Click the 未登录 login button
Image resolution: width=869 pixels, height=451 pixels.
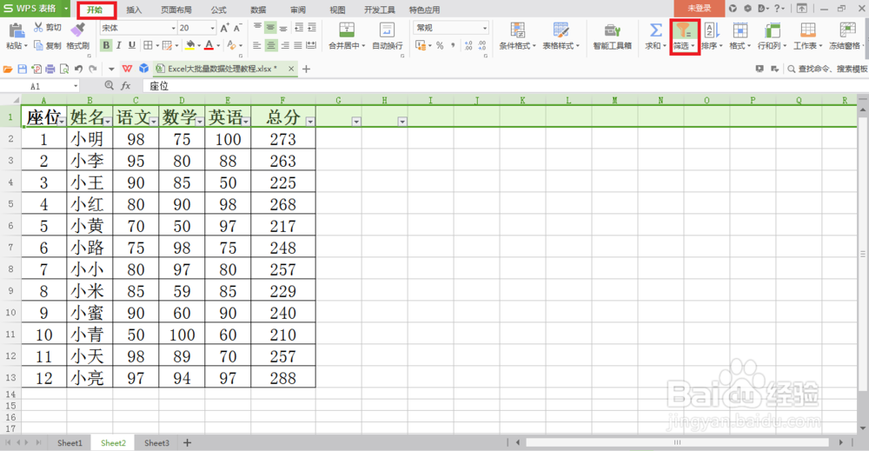(699, 9)
